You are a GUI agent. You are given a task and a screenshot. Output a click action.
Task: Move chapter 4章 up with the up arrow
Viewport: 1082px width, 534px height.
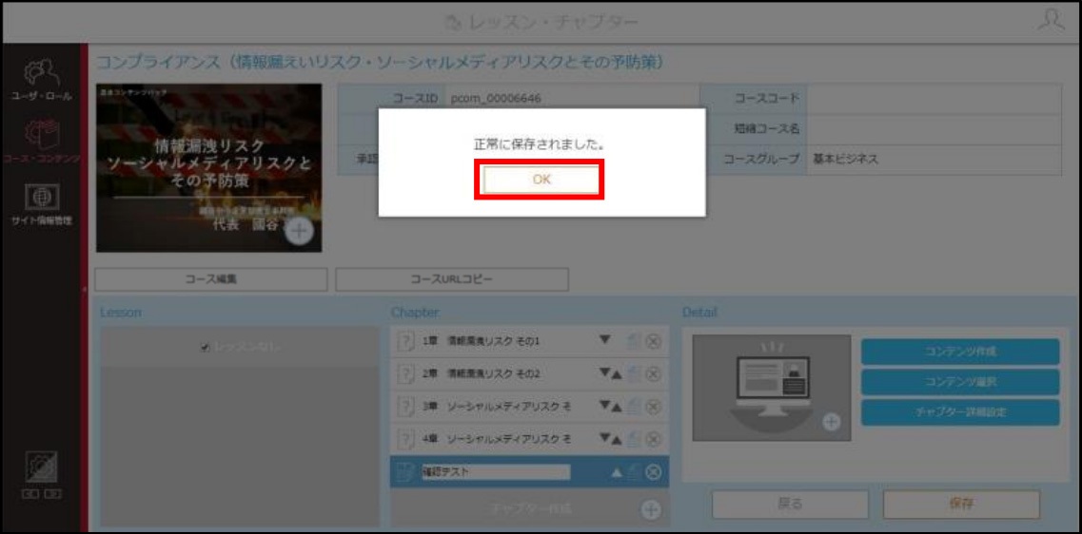pos(617,439)
